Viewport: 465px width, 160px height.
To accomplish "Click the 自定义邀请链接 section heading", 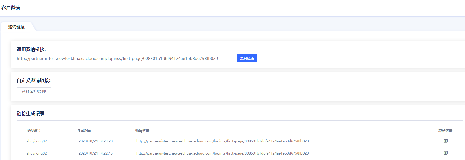I will [x=33, y=80].
